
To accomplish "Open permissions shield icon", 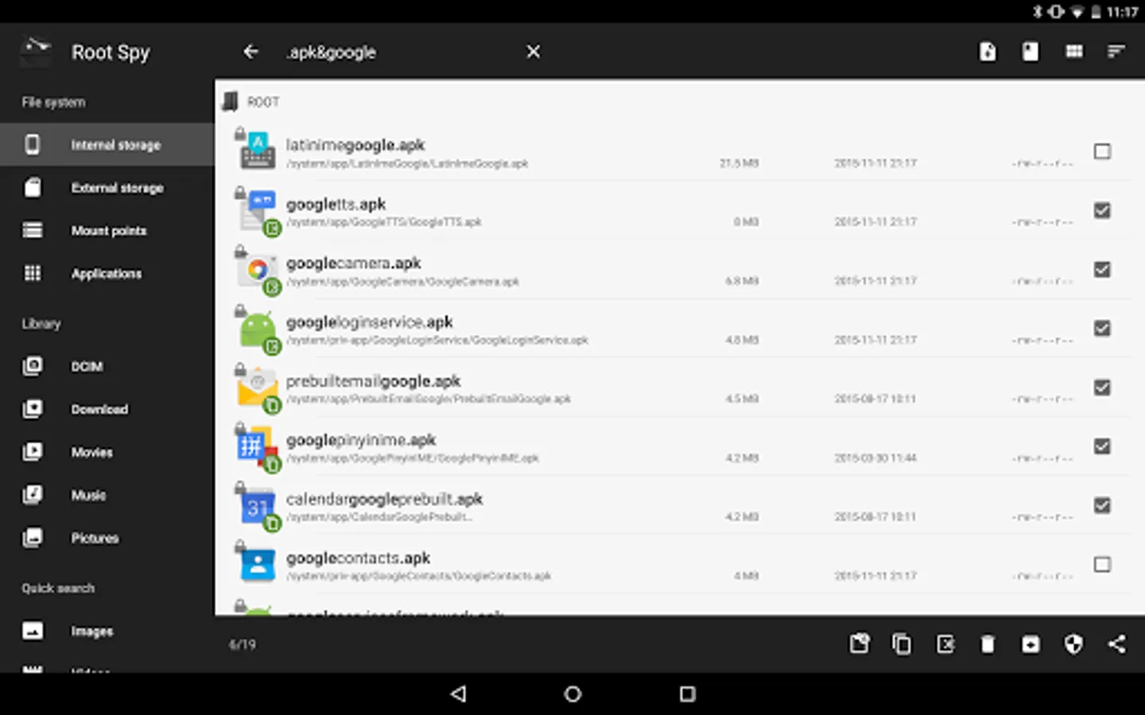I will coord(1073,644).
